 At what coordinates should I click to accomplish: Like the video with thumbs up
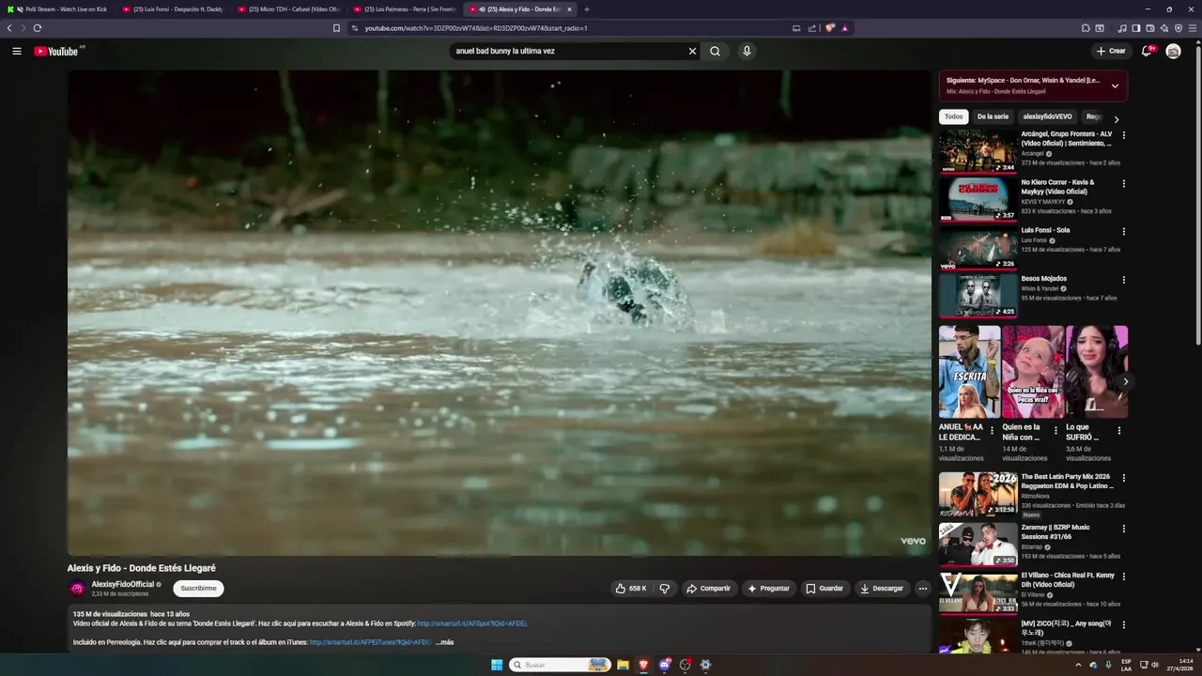point(631,589)
